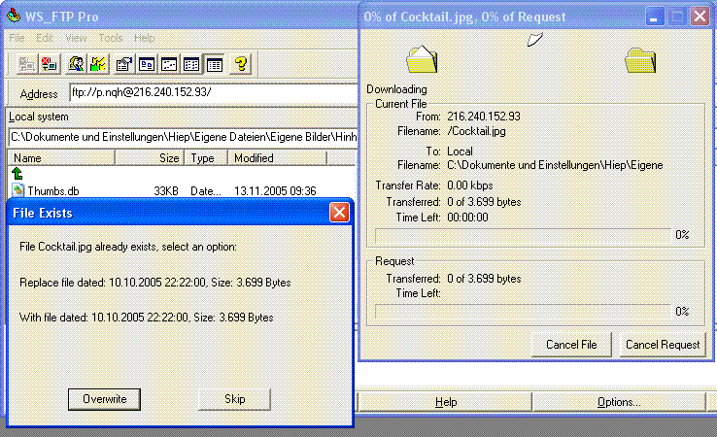
Task: Click the destination folder icon in transfer dialog
Action: point(640,60)
